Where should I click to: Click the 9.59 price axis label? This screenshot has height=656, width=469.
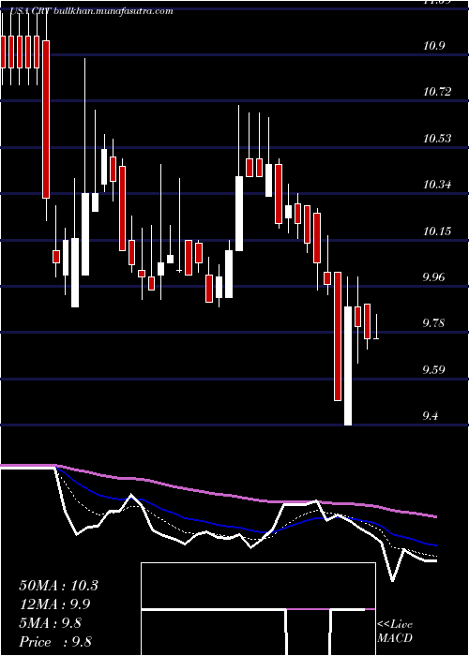(x=435, y=369)
